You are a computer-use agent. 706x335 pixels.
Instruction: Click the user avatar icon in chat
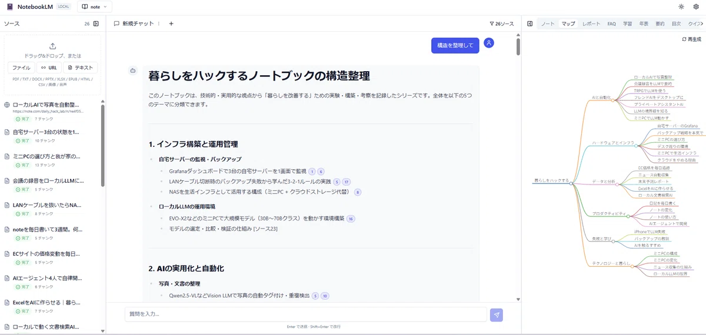[x=489, y=43]
